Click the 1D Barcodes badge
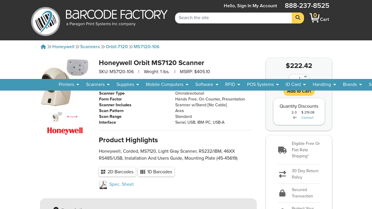This screenshot has height=209, width=372. [156, 172]
